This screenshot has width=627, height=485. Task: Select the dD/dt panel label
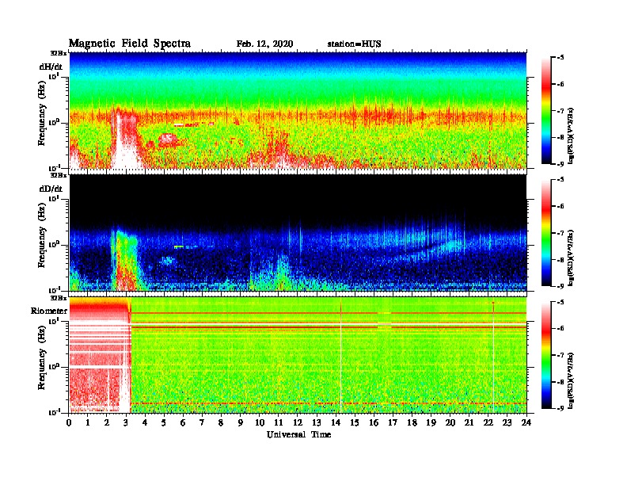point(51,189)
